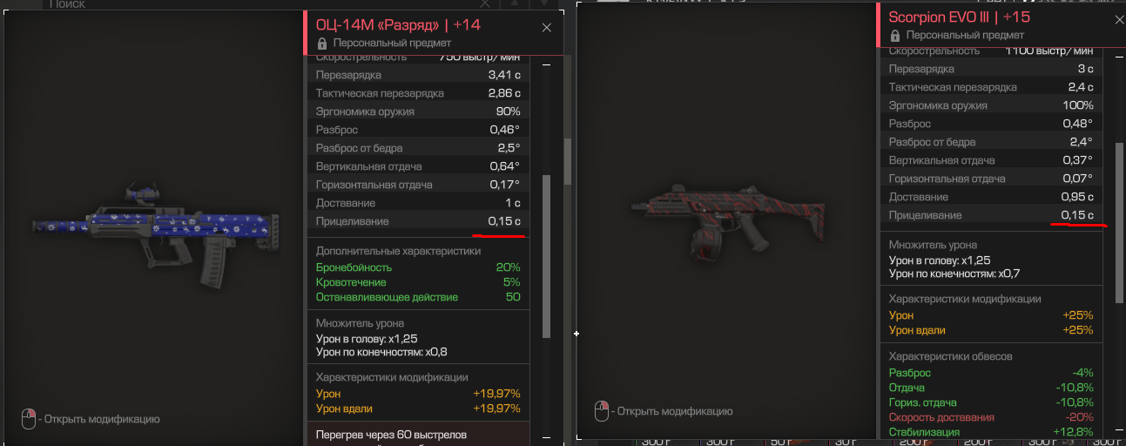
Task: Click the ОЦ-14М «Разряд» | +14 title
Action: point(398,25)
